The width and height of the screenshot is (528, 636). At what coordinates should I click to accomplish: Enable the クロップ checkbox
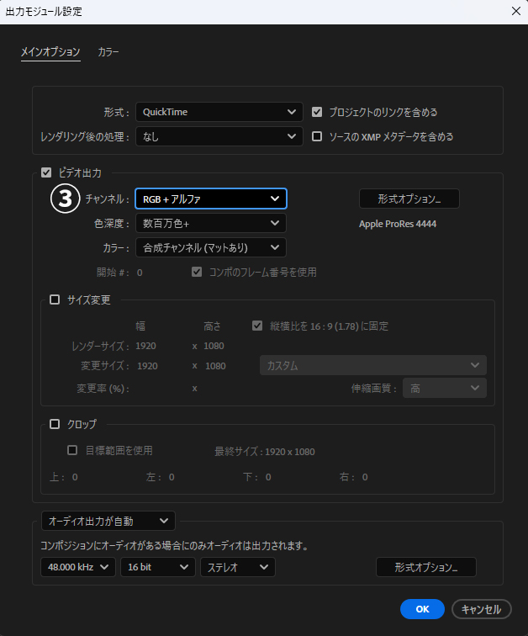point(55,424)
